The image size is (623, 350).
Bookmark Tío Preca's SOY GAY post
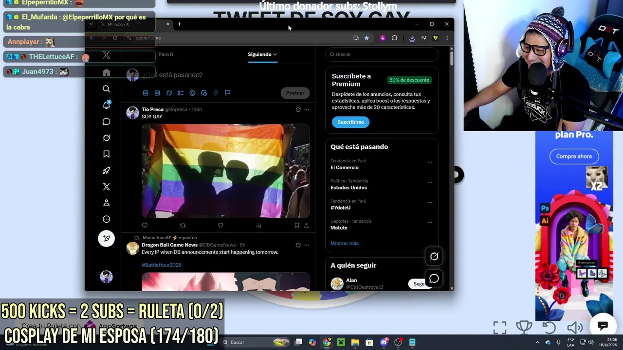[297, 225]
